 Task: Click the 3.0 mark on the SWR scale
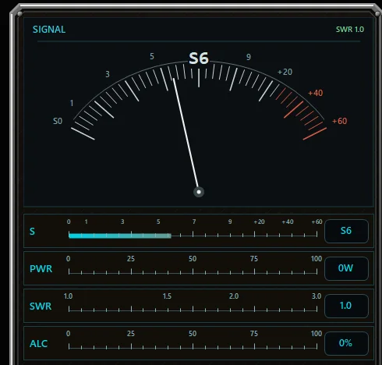click(317, 296)
